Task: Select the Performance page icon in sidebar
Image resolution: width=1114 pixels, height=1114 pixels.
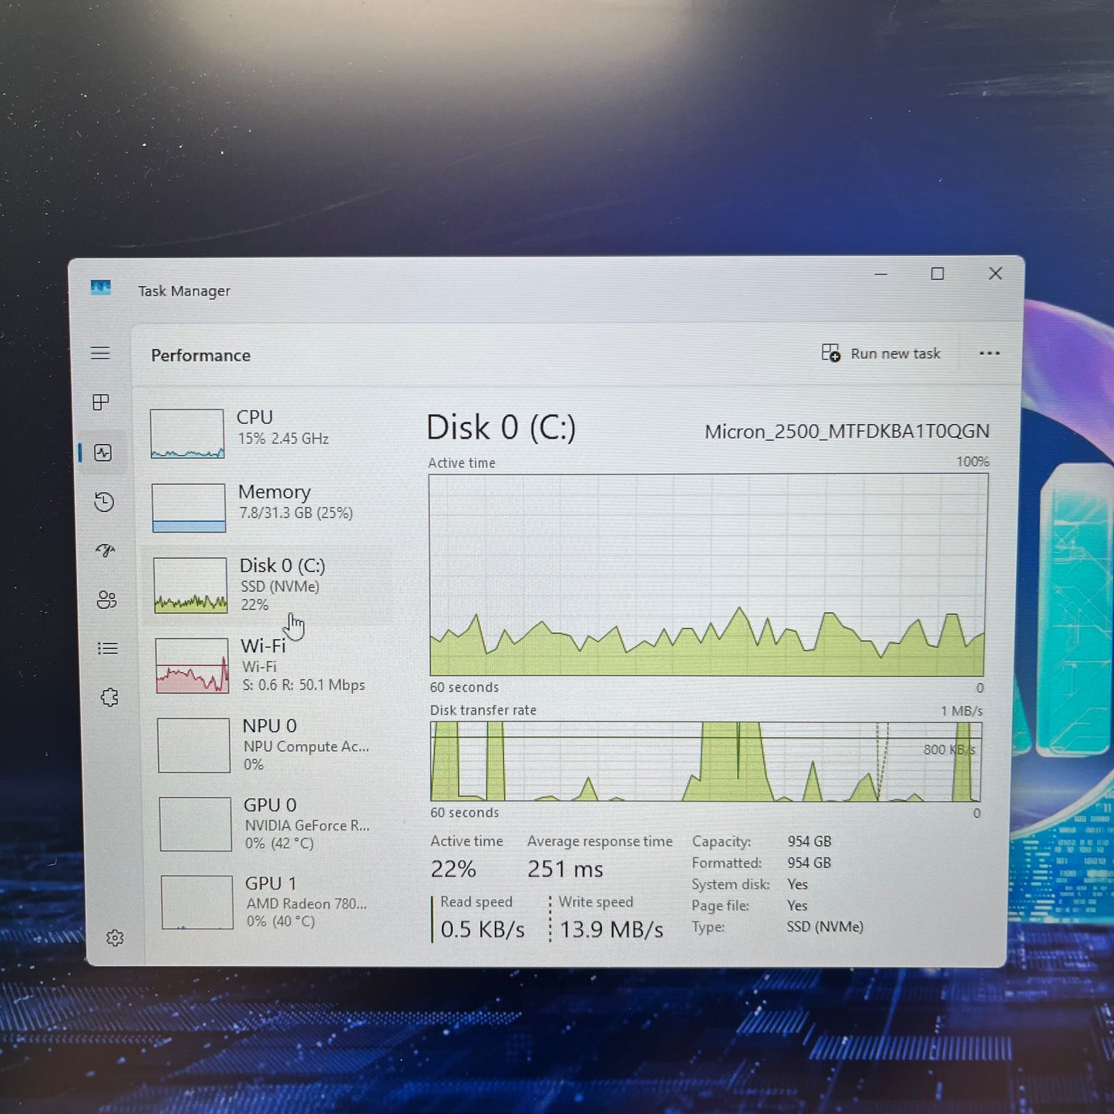Action: (x=103, y=453)
